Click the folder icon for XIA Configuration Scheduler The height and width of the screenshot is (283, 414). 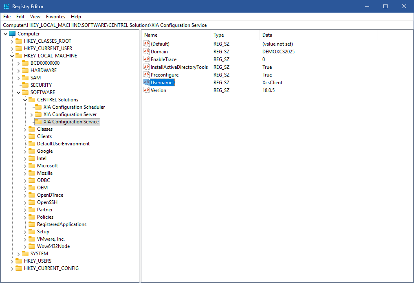click(x=38, y=107)
